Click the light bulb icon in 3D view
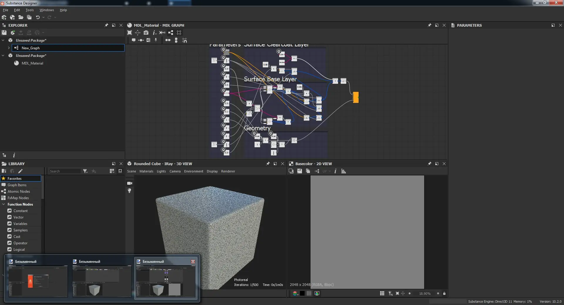 click(x=129, y=191)
